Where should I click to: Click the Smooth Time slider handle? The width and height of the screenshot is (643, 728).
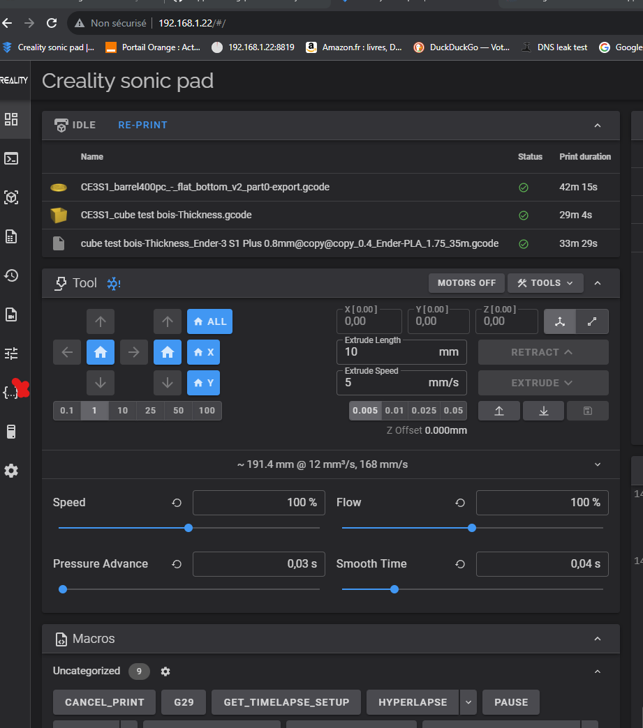[x=394, y=589]
